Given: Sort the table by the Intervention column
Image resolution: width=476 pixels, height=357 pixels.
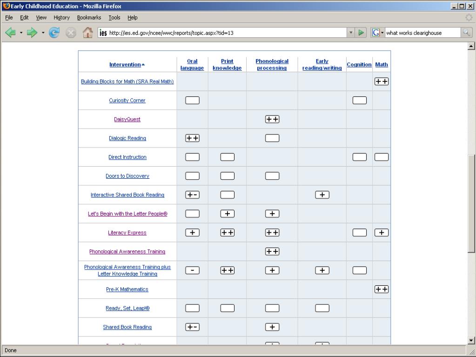Looking at the screenshot, I should pos(127,64).
